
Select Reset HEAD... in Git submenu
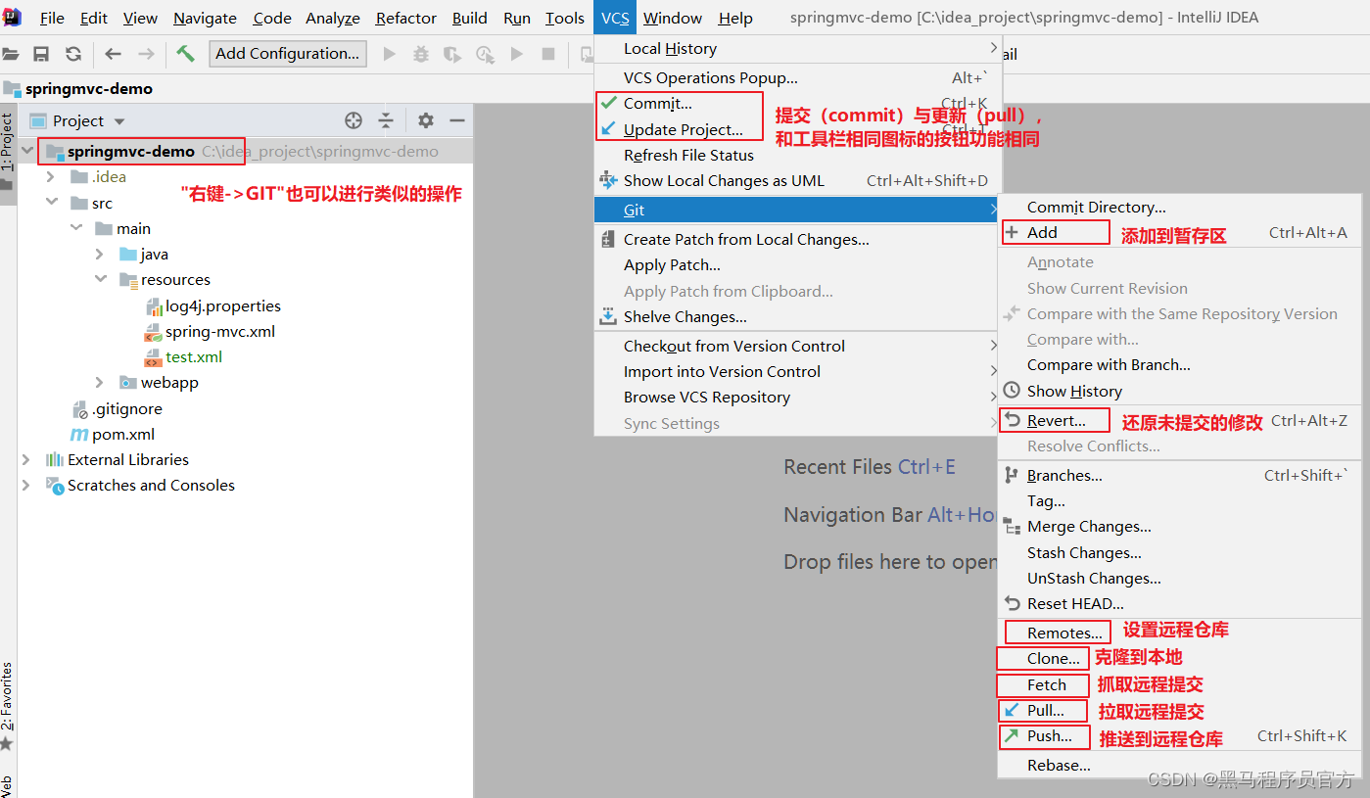pyautogui.click(x=1180, y=603)
